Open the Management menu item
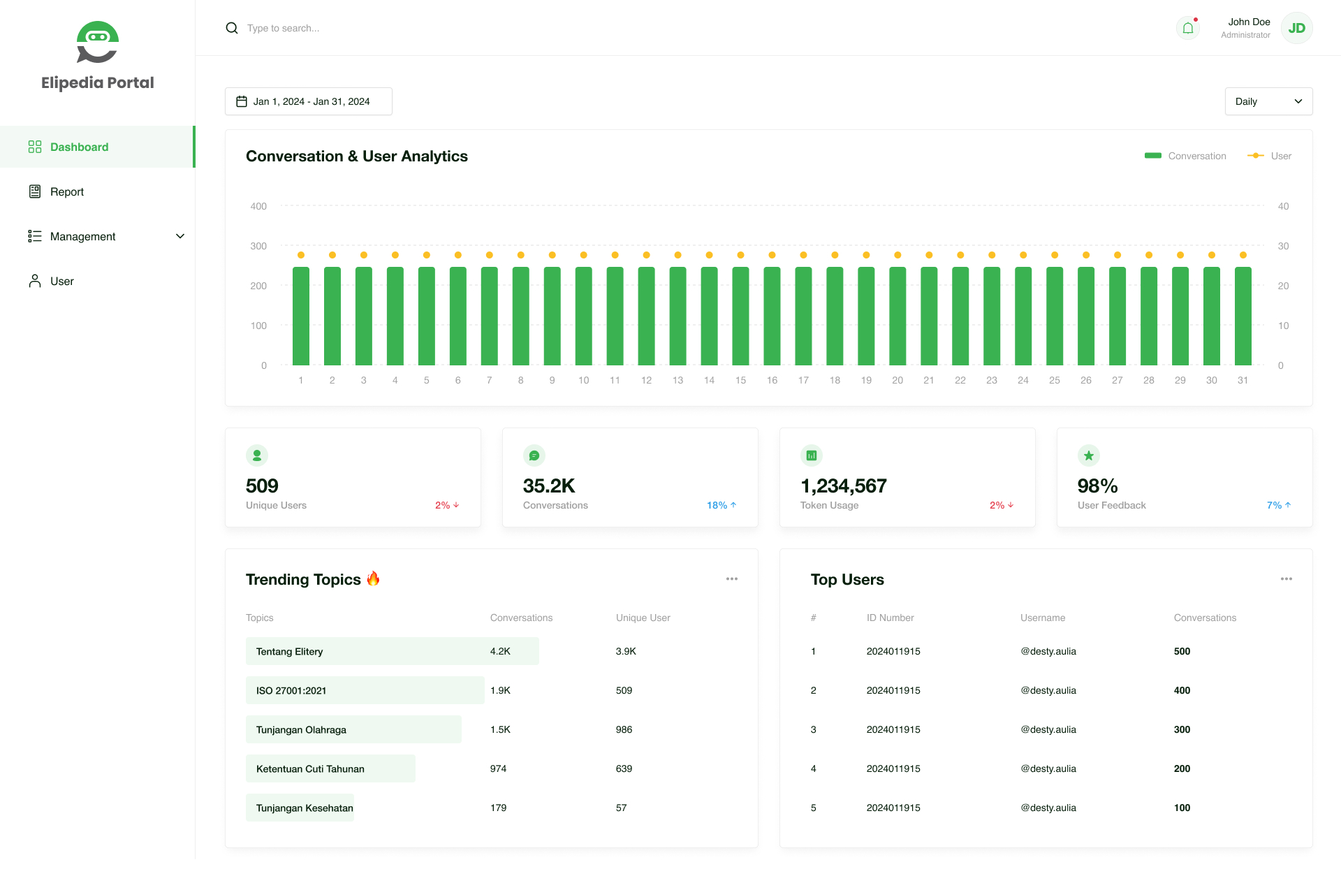This screenshot has height=890, width=1341. pos(97,236)
